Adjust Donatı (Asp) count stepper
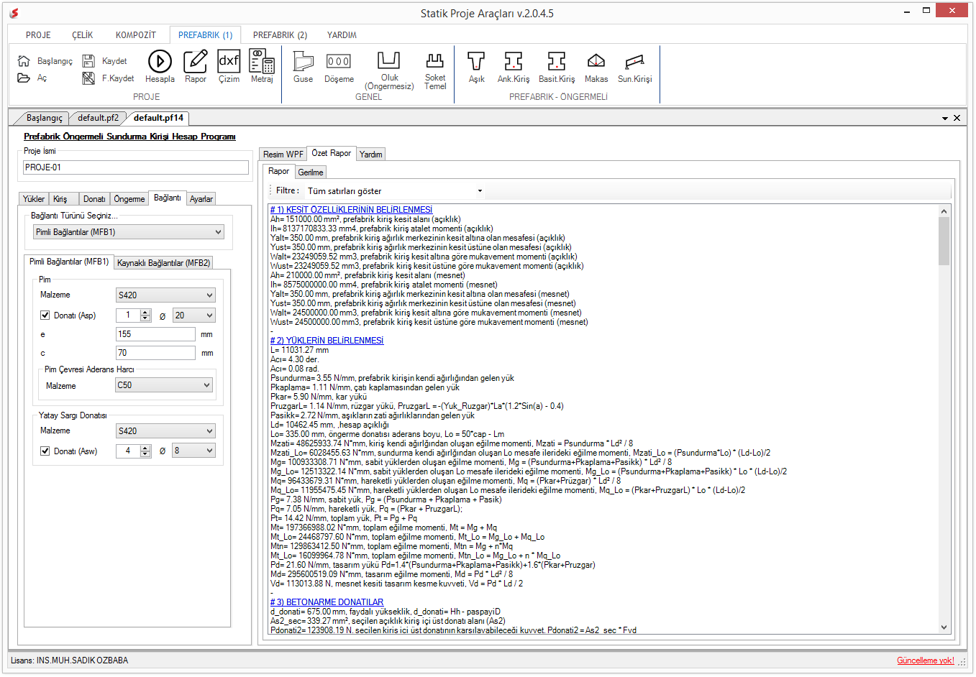976x677 pixels. tap(145, 316)
